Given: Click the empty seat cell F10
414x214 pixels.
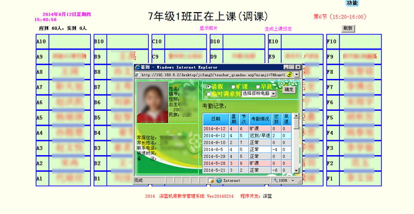Looking at the screenshot, I should (x=360, y=42).
